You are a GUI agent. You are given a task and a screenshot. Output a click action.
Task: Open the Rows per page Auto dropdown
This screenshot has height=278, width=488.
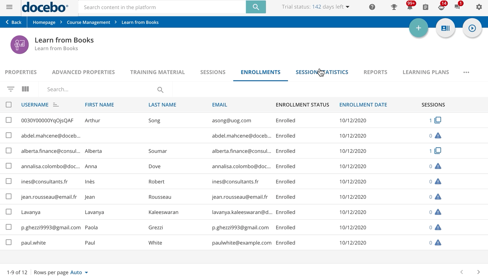click(79, 272)
